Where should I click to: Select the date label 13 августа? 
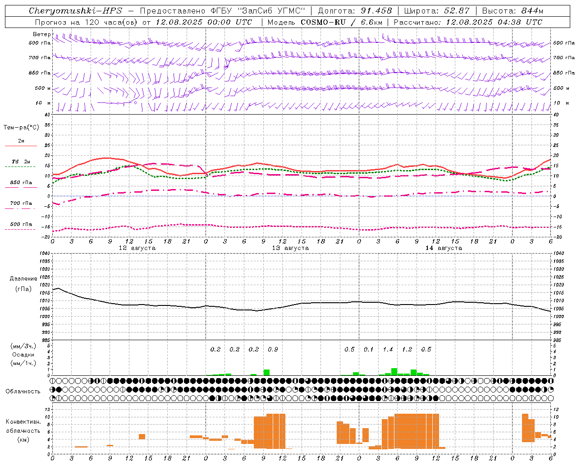point(290,248)
